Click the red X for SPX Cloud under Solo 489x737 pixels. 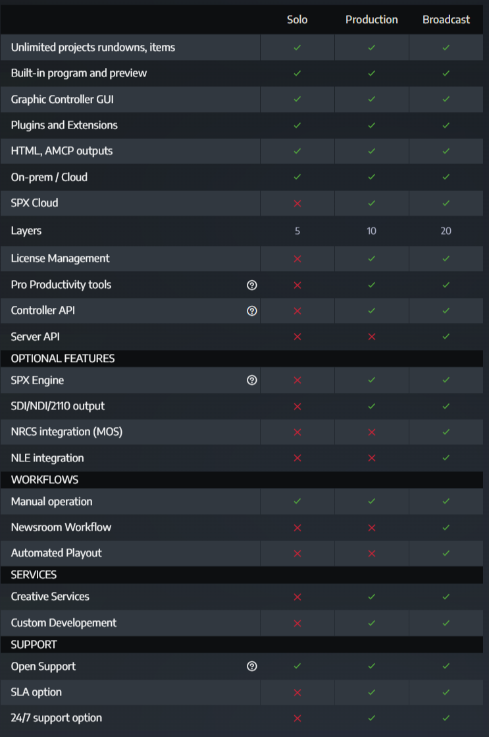click(x=297, y=203)
